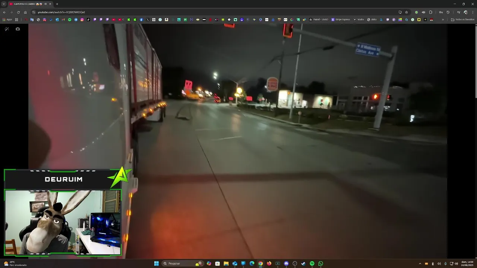Open the install/cast icon in address bar
This screenshot has width=477, height=268.
[x=400, y=12]
